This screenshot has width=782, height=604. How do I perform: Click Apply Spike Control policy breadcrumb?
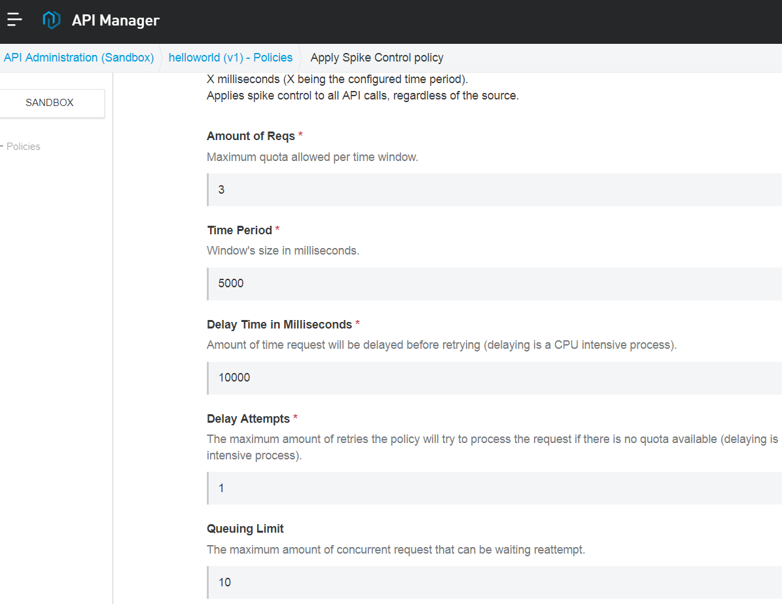click(377, 58)
